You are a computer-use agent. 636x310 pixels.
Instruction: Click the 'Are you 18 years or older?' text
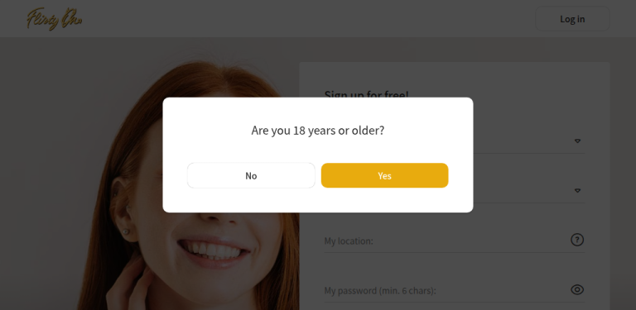click(318, 131)
